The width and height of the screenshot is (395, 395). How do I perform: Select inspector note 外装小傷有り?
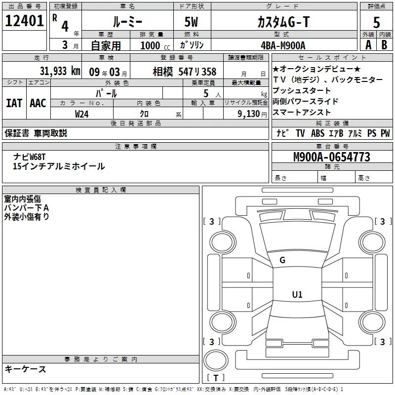tap(27, 217)
